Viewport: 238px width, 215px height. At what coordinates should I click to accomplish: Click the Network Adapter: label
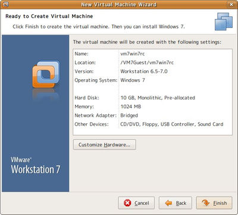(96, 116)
